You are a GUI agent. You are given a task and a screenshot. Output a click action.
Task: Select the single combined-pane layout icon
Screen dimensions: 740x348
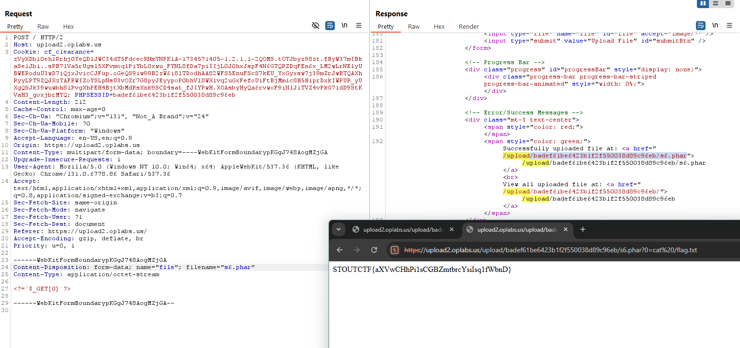(x=728, y=3)
